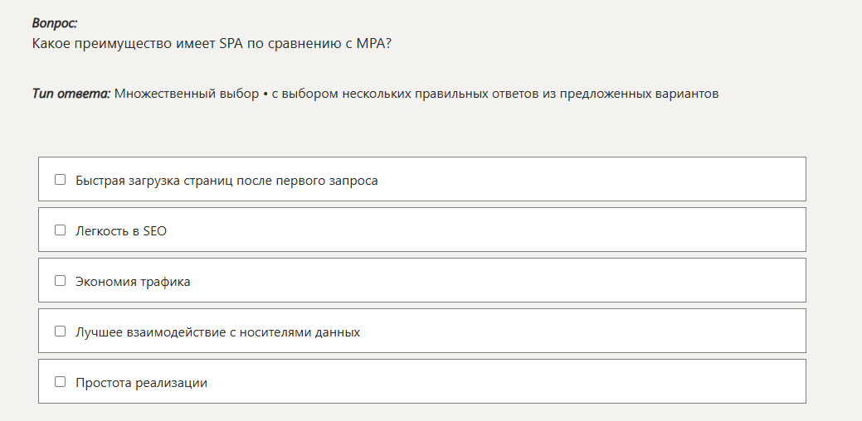The width and height of the screenshot is (862, 421).
Task: Click the question text about SPA and MPA
Action: point(212,43)
